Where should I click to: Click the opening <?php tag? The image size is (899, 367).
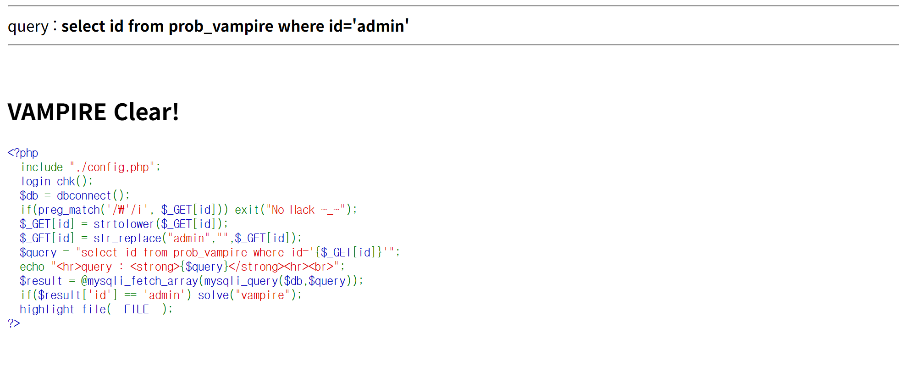(x=23, y=153)
